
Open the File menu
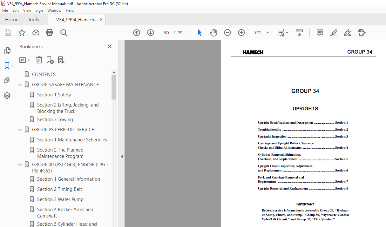coord(5,10)
